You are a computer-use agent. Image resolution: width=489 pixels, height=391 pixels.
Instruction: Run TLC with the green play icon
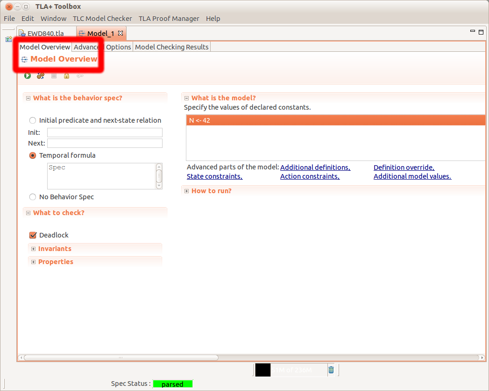[28, 76]
